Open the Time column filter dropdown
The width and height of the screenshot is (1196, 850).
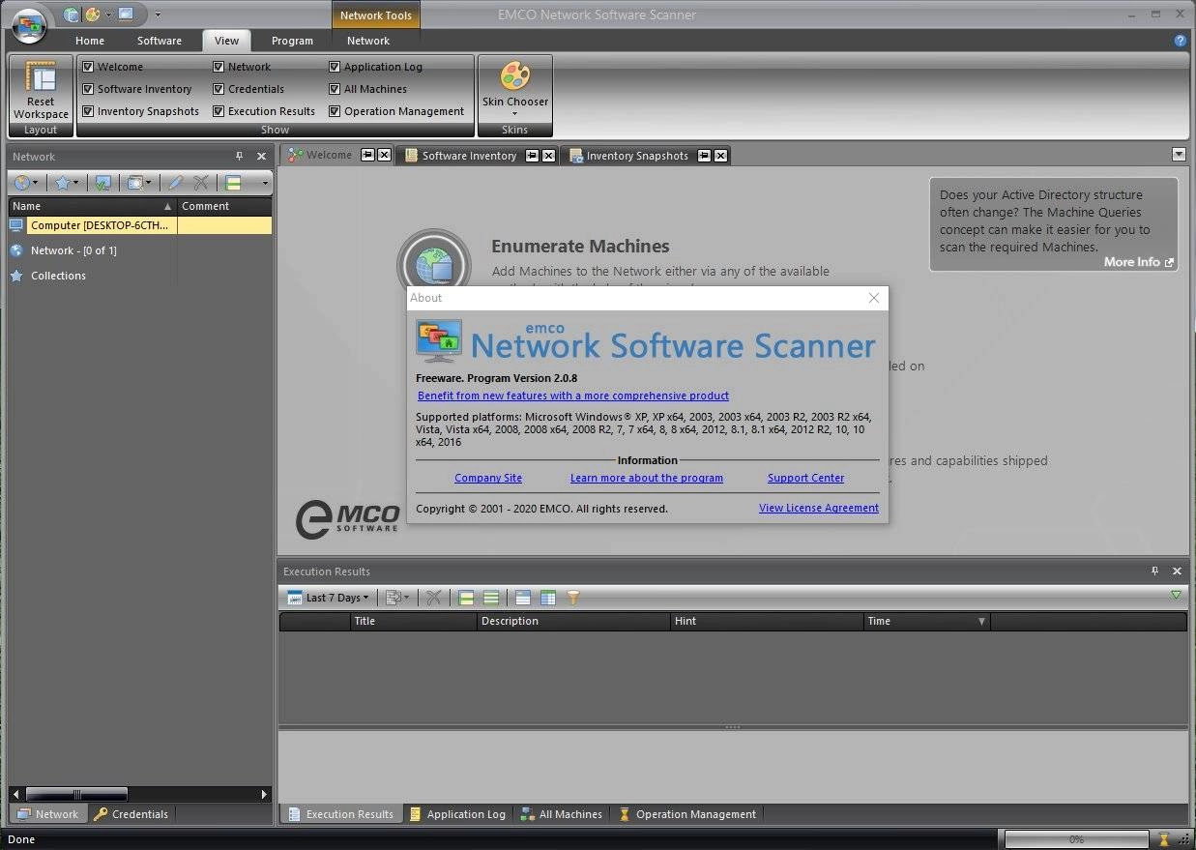click(982, 622)
